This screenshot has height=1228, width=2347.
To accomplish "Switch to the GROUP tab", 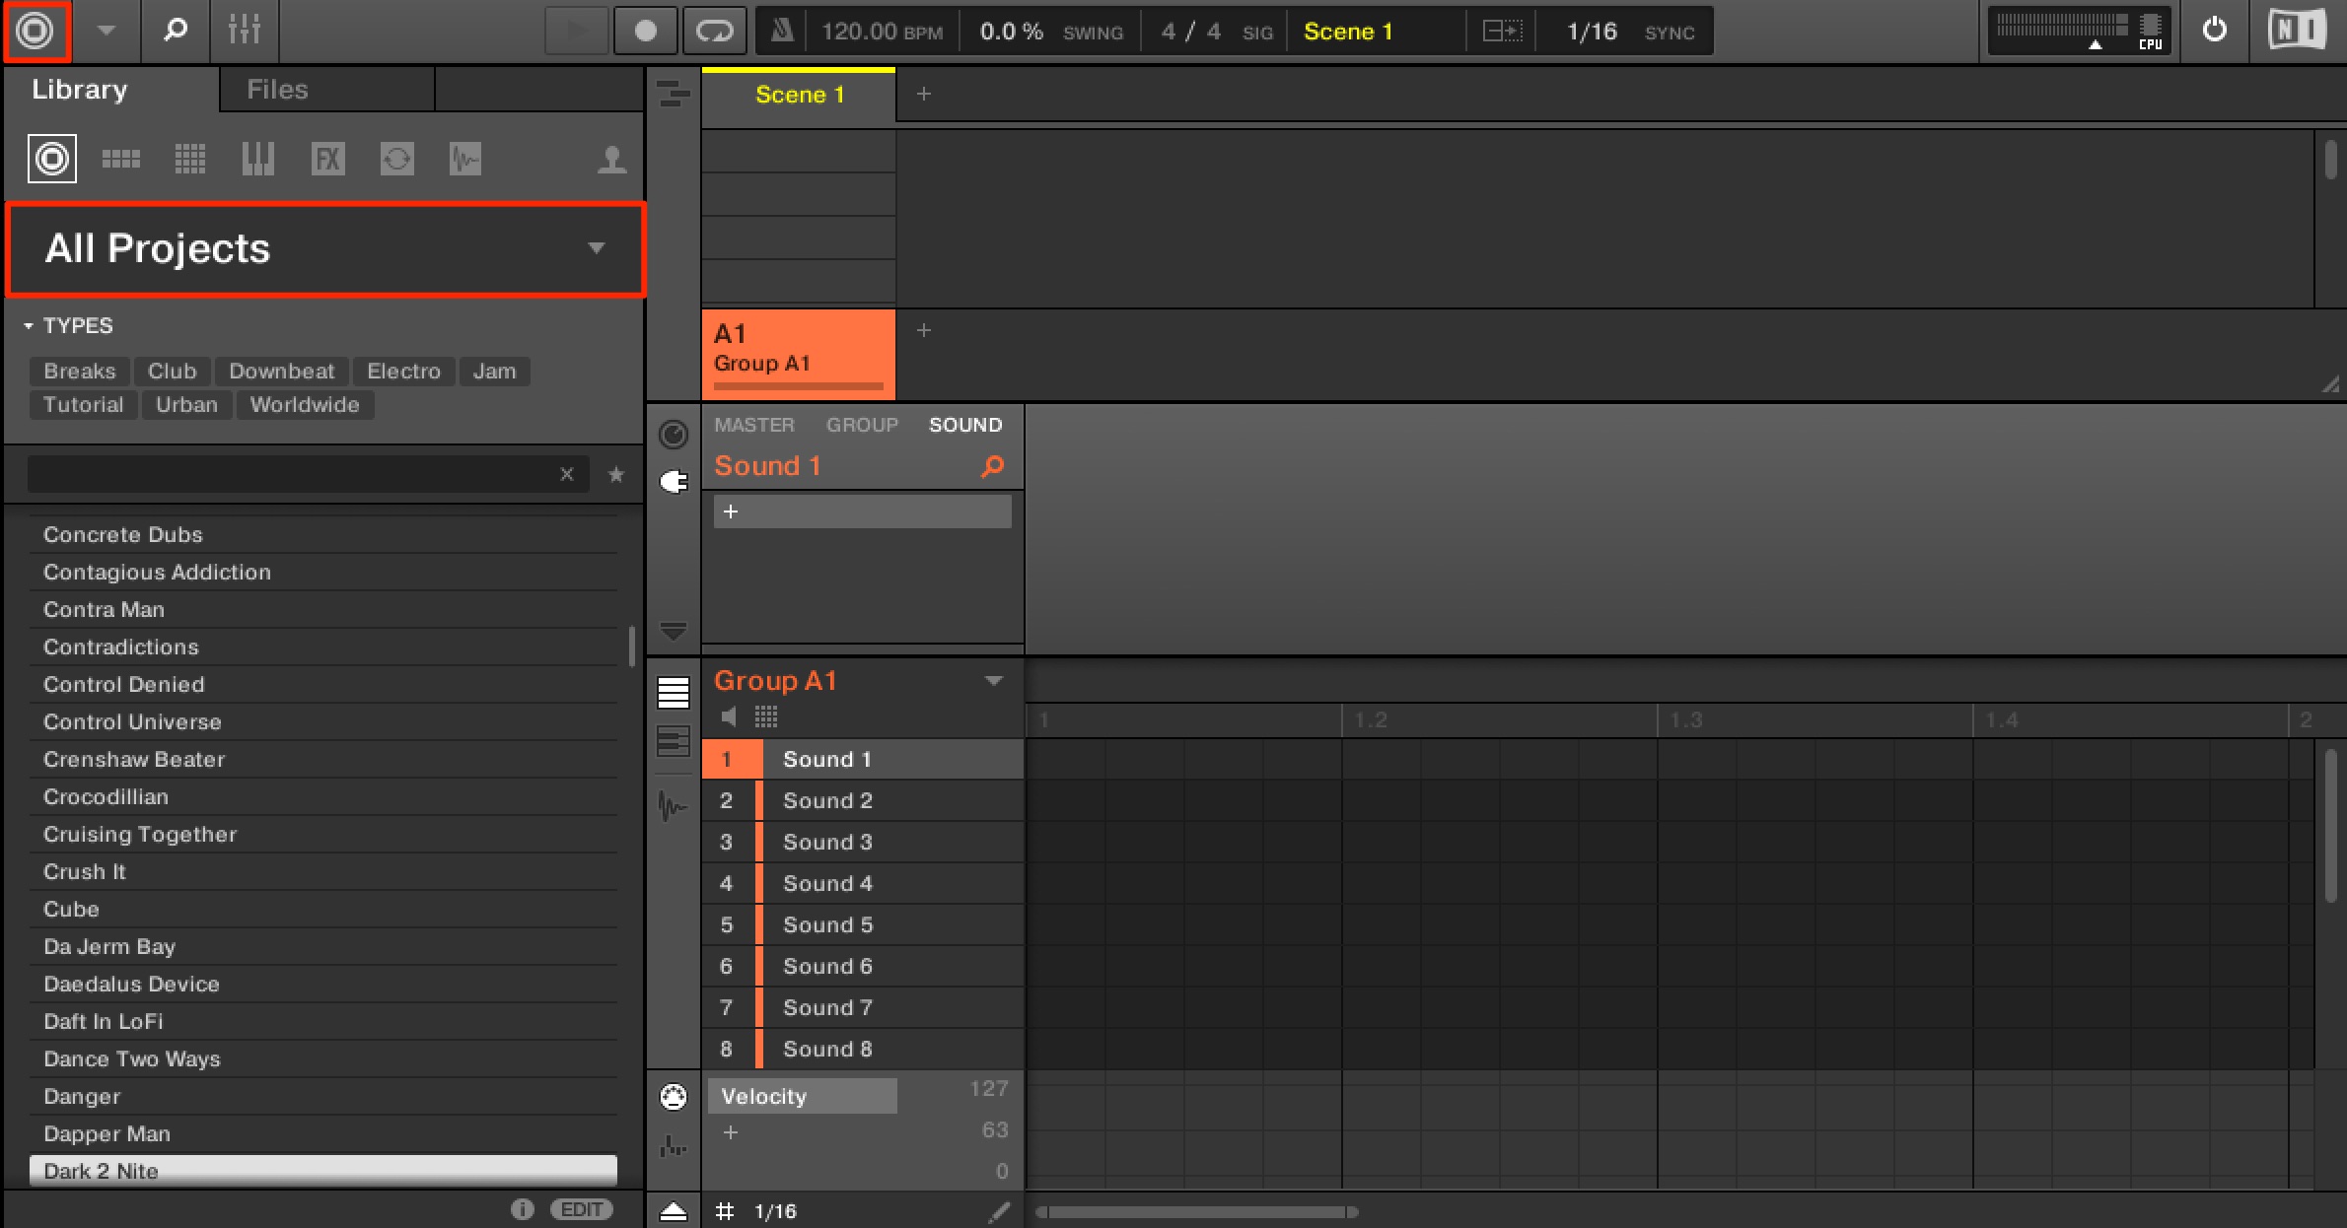I will click(862, 425).
